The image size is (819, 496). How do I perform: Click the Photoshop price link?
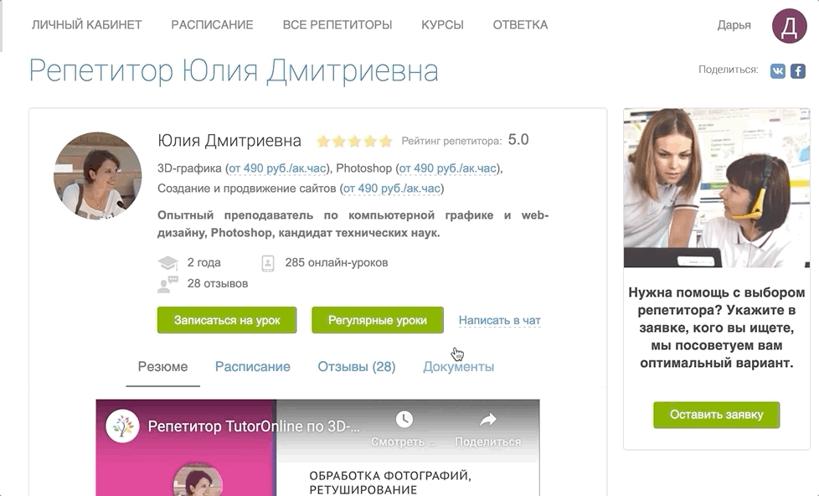coord(448,168)
